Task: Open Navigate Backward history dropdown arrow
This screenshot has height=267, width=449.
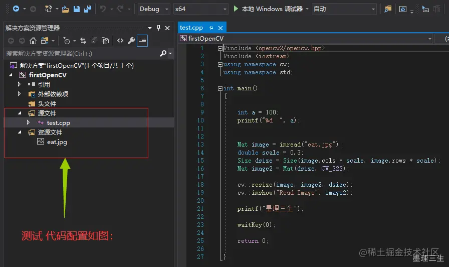Action: point(25,9)
